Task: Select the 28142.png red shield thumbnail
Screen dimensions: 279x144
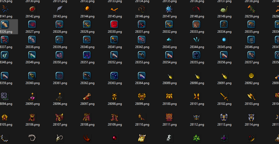Action: pyautogui.click(x=32, y=9)
